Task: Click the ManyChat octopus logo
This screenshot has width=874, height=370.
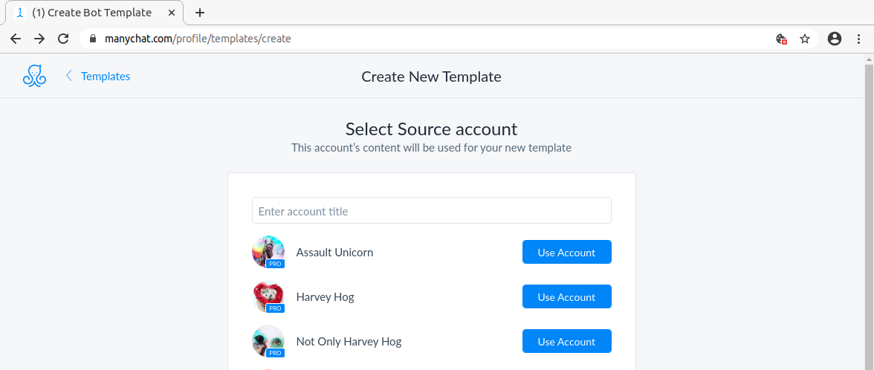Action: (34, 76)
